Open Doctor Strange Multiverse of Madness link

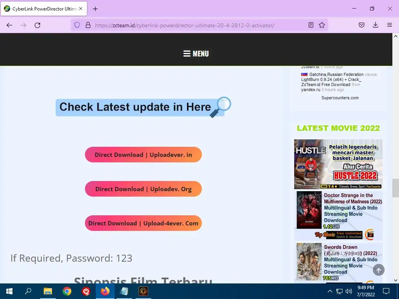[353, 208]
